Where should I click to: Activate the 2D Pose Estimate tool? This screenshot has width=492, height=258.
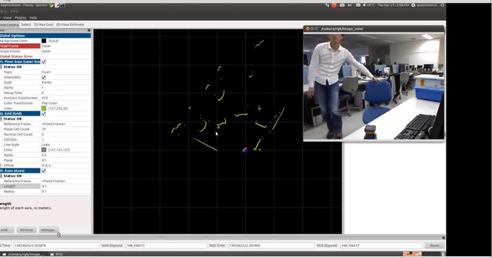coord(70,24)
